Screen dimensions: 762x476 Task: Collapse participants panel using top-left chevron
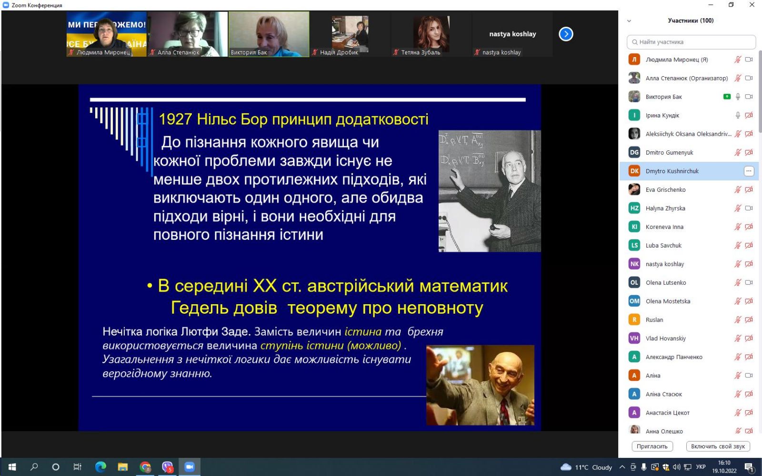click(x=629, y=21)
